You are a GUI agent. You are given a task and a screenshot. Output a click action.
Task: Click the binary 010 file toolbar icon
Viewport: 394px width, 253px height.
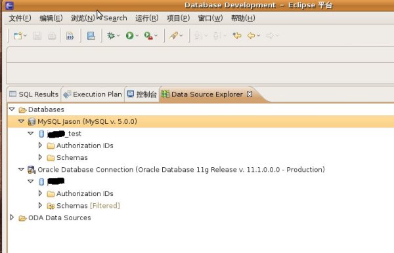[x=70, y=36]
